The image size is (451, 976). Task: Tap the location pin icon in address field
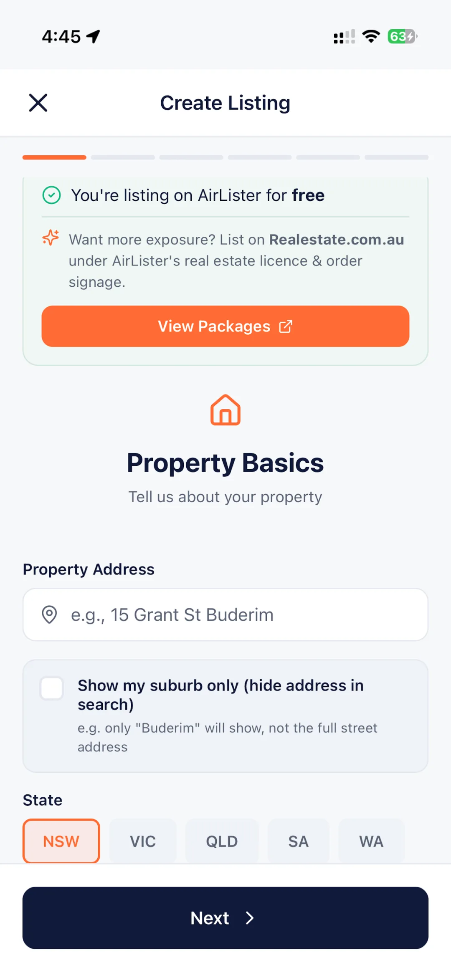[49, 614]
